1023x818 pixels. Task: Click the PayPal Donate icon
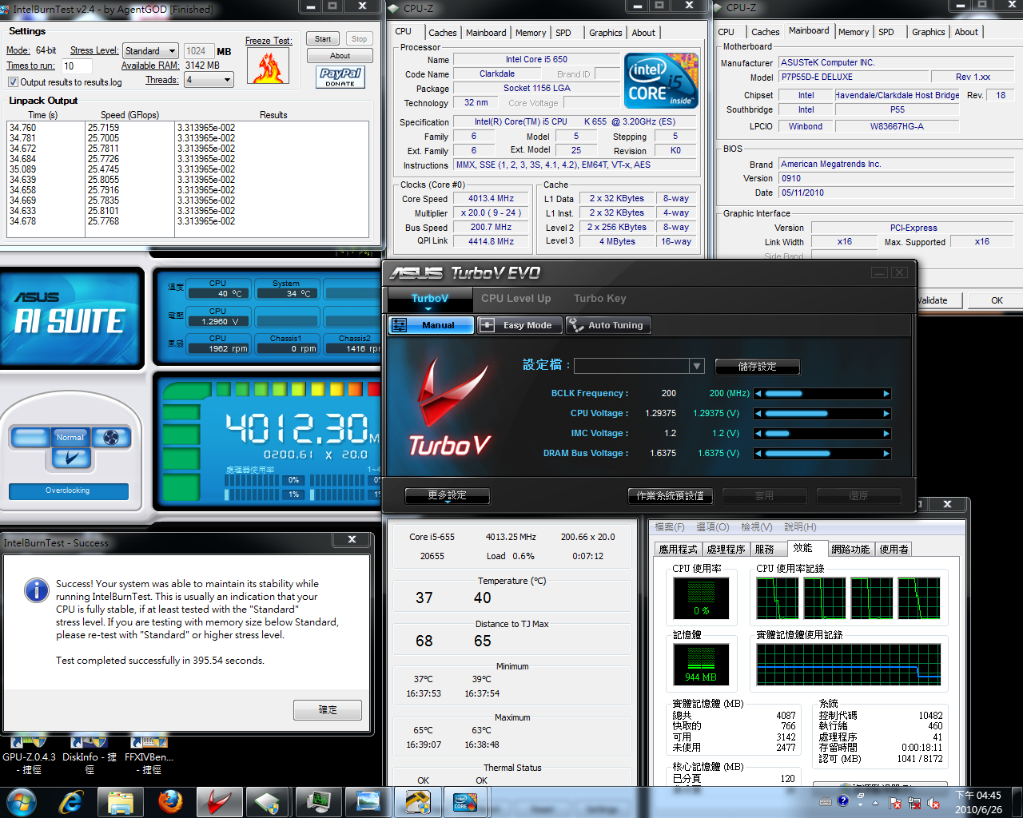[340, 77]
